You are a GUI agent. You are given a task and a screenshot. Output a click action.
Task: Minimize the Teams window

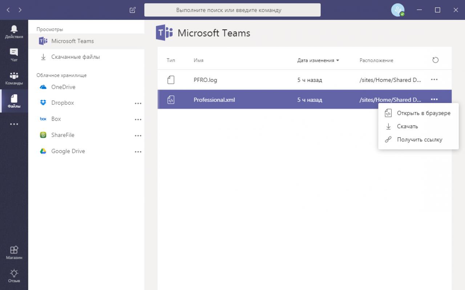(420, 10)
